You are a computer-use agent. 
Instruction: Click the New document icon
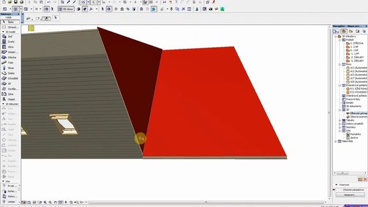[4, 2]
